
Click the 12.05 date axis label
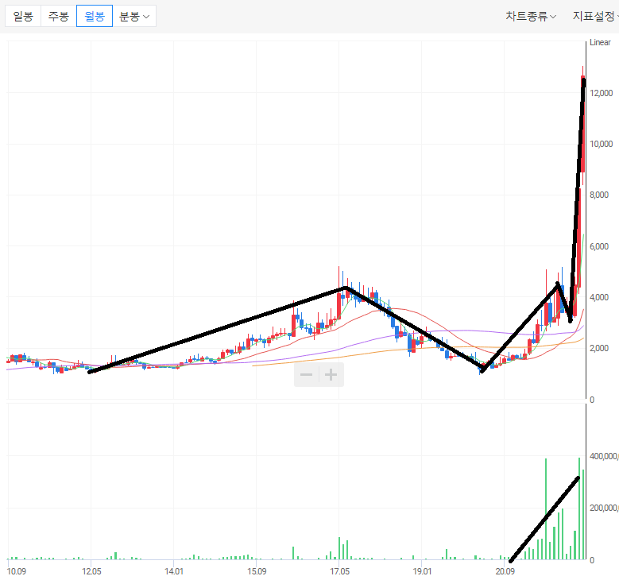click(91, 571)
